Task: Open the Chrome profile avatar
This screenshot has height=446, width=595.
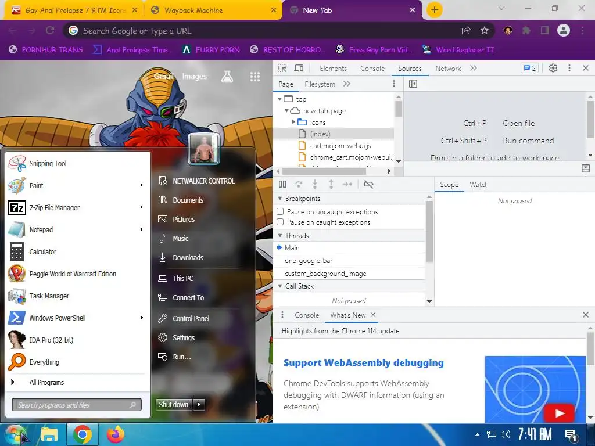Action: point(564,30)
